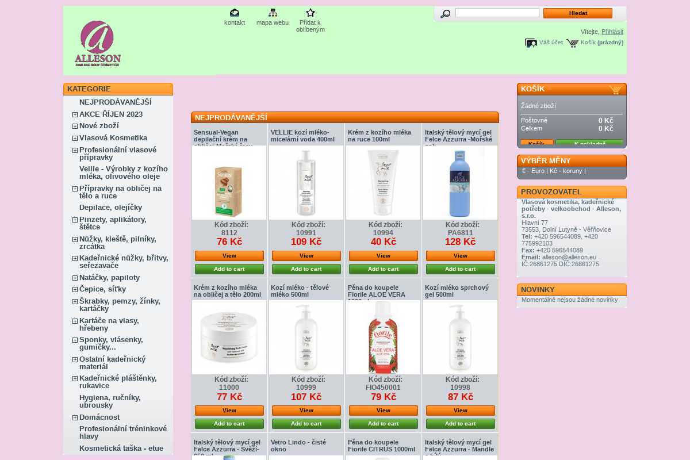Viewport: 690px width, 460px height.
Task: View product with code PA6811
Action: pyautogui.click(x=461, y=256)
